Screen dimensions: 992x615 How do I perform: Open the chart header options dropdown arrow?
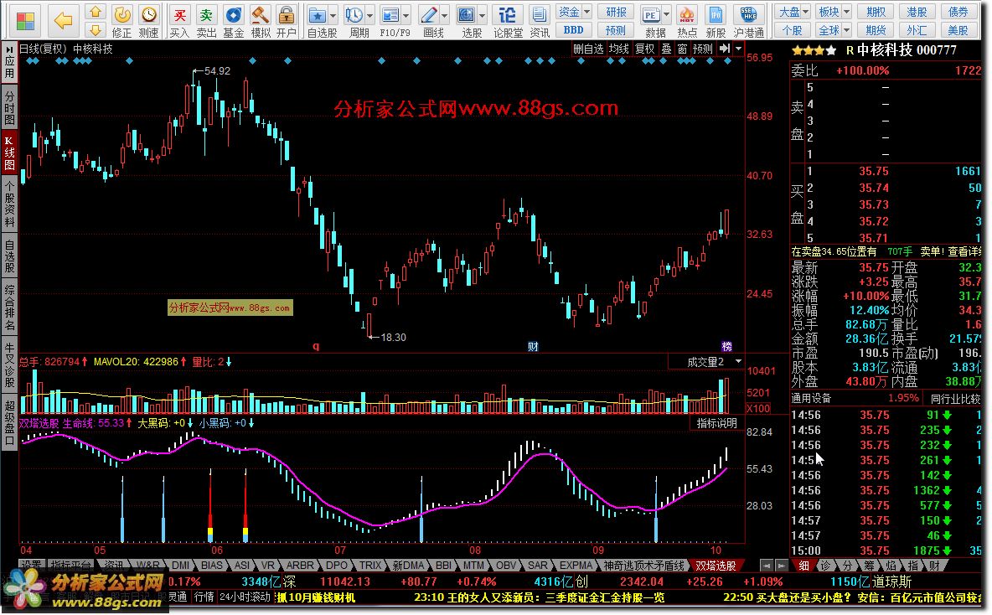tap(738, 49)
